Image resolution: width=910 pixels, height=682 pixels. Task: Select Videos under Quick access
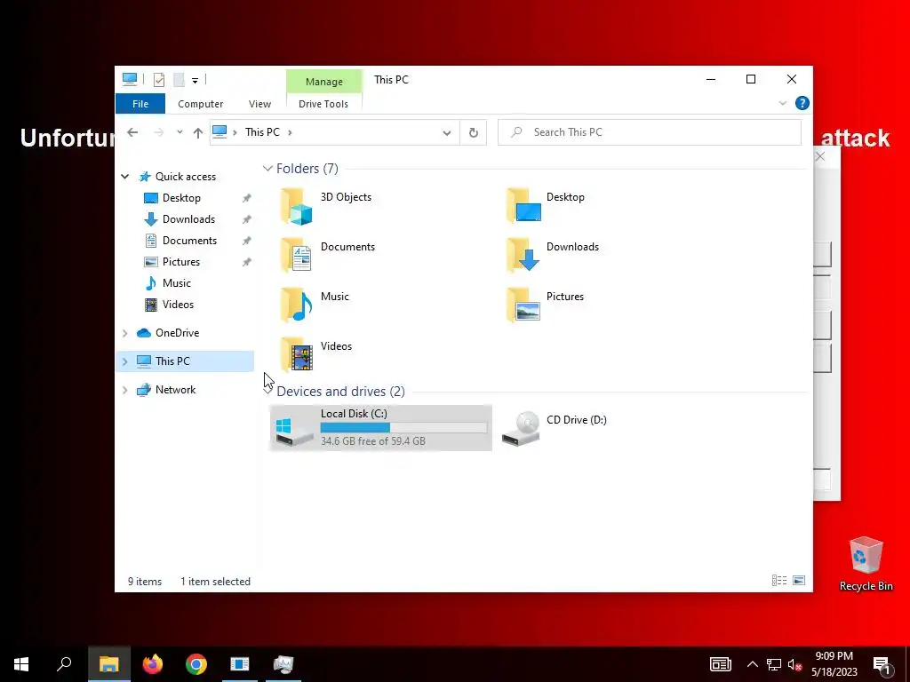[178, 305]
